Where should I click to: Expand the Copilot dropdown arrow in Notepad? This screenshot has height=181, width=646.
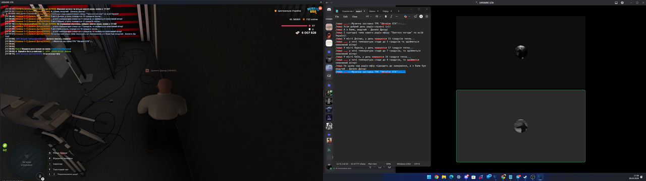point(409,17)
